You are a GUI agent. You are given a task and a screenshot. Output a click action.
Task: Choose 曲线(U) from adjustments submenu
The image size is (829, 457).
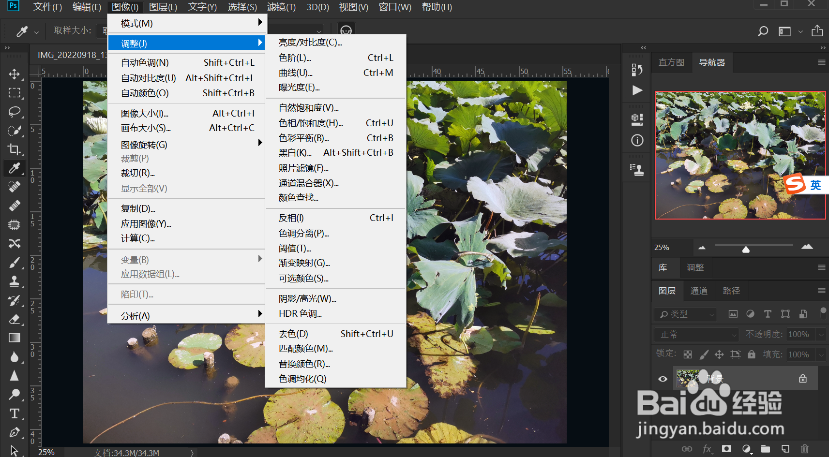(x=335, y=73)
